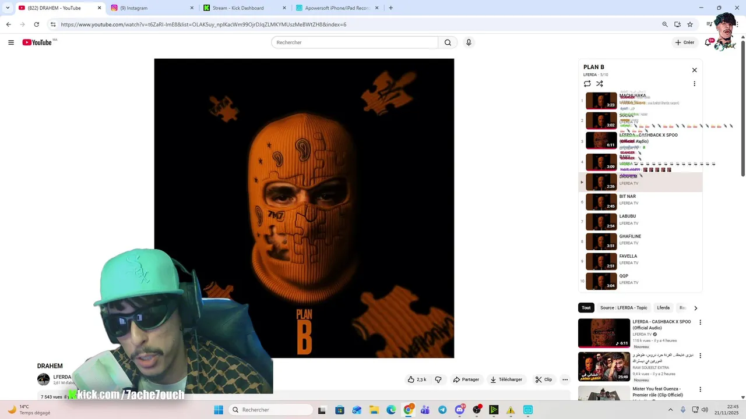746x419 pixels.
Task: Switch to Stream - Kick Dashboard tab
Action: [x=245, y=8]
